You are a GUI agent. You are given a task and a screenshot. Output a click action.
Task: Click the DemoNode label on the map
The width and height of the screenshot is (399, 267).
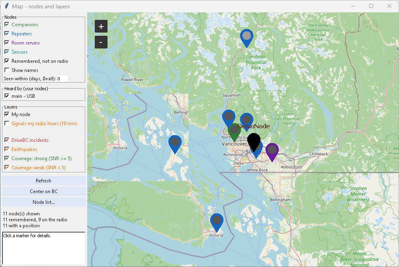[x=253, y=126]
